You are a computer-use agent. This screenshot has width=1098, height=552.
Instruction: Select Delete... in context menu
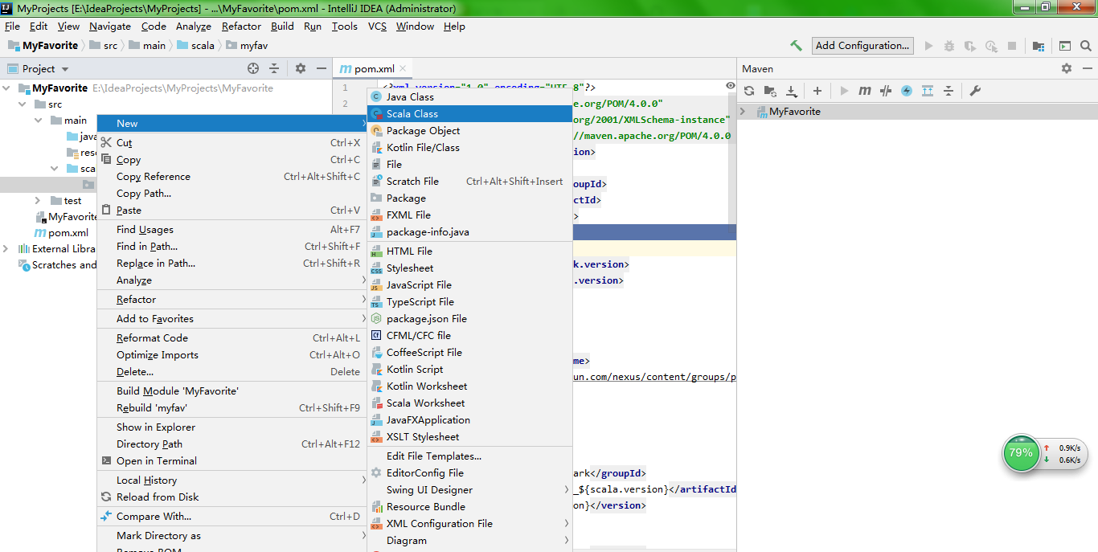coord(231,372)
